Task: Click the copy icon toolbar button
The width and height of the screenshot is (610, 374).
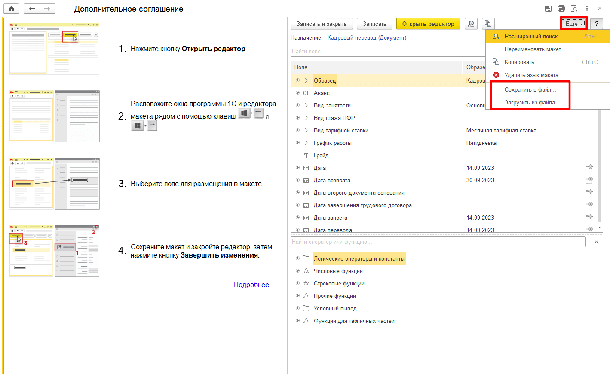Action: pos(488,24)
